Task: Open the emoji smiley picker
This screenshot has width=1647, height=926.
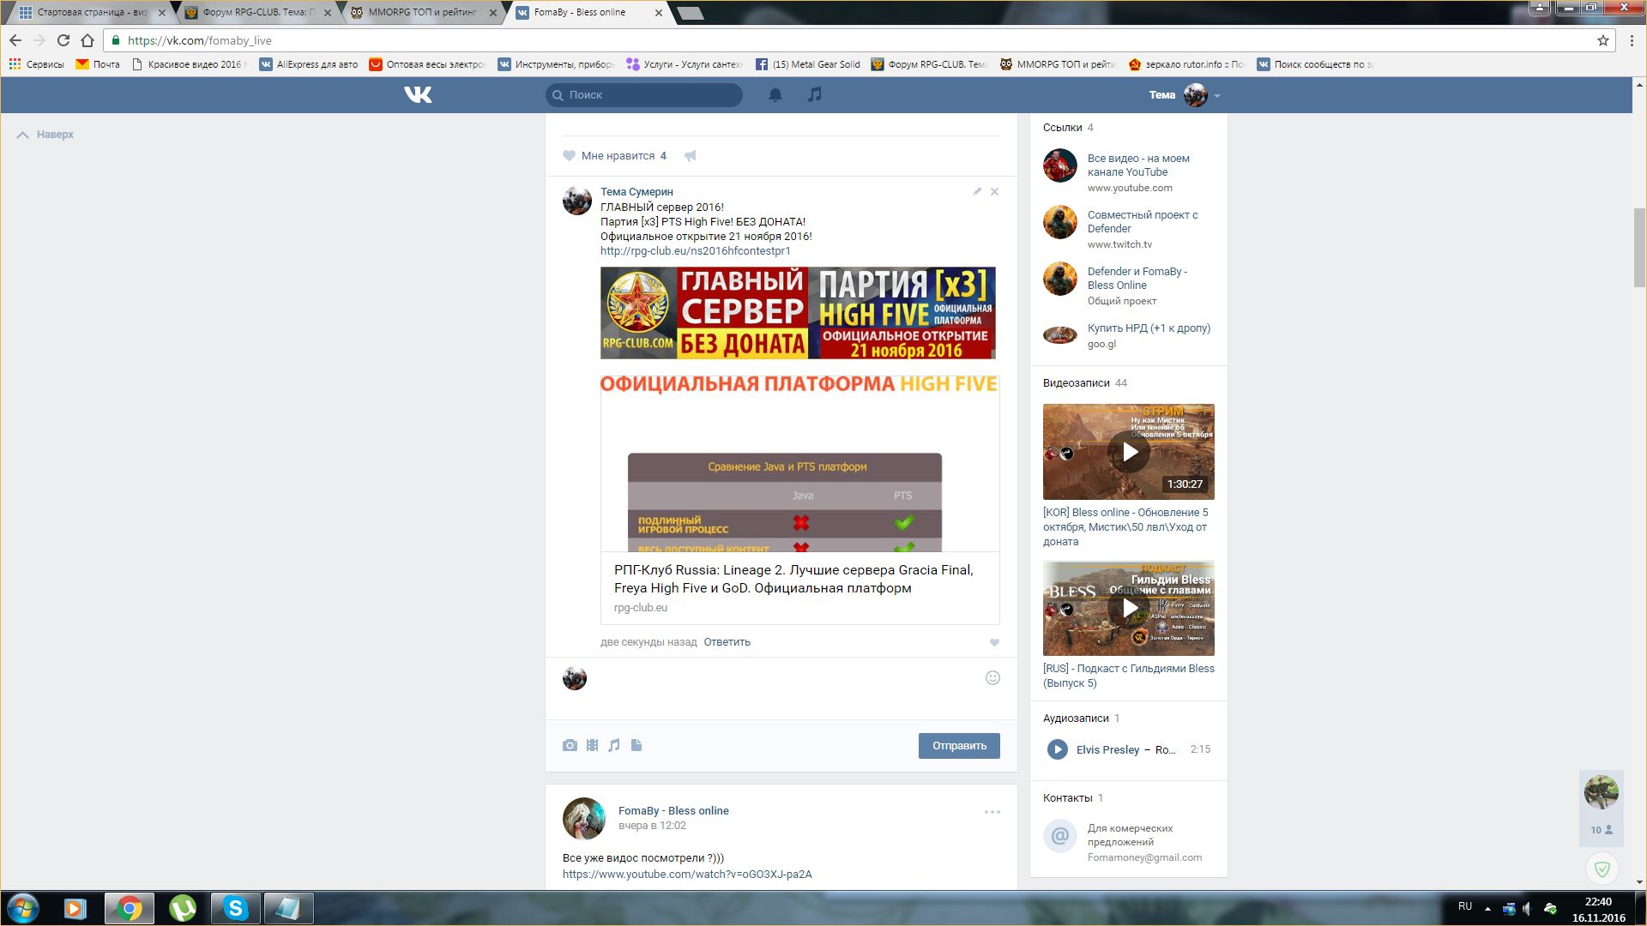Action: coord(992,677)
